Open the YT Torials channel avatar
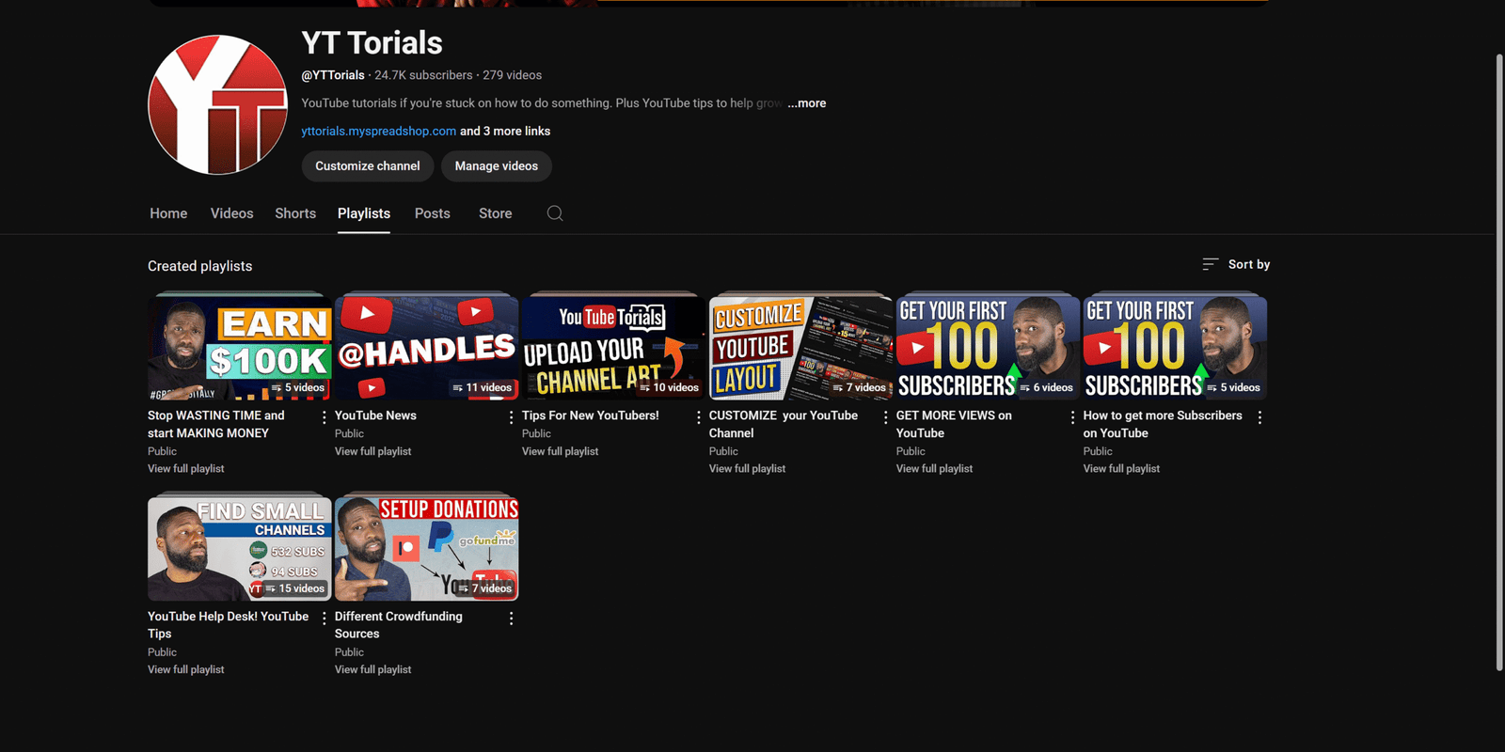 tap(218, 105)
